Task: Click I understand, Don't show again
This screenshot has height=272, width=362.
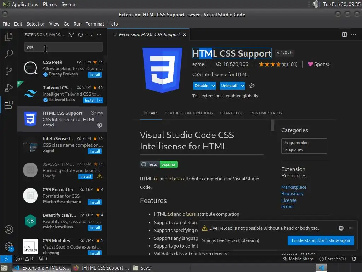Action: click(321, 240)
